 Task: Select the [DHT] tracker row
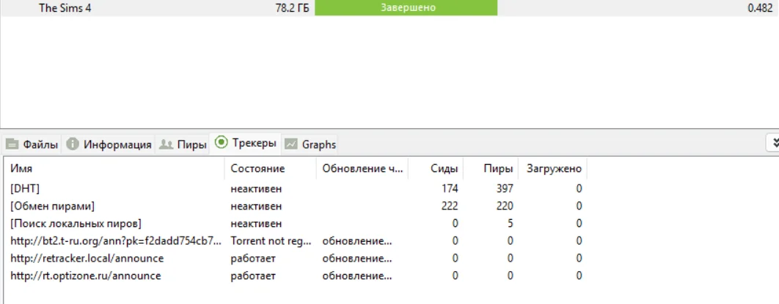pos(26,188)
